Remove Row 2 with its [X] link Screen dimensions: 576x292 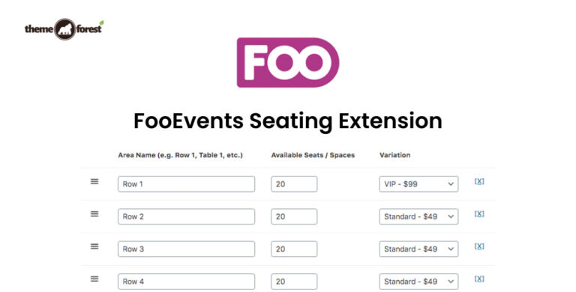click(x=479, y=213)
